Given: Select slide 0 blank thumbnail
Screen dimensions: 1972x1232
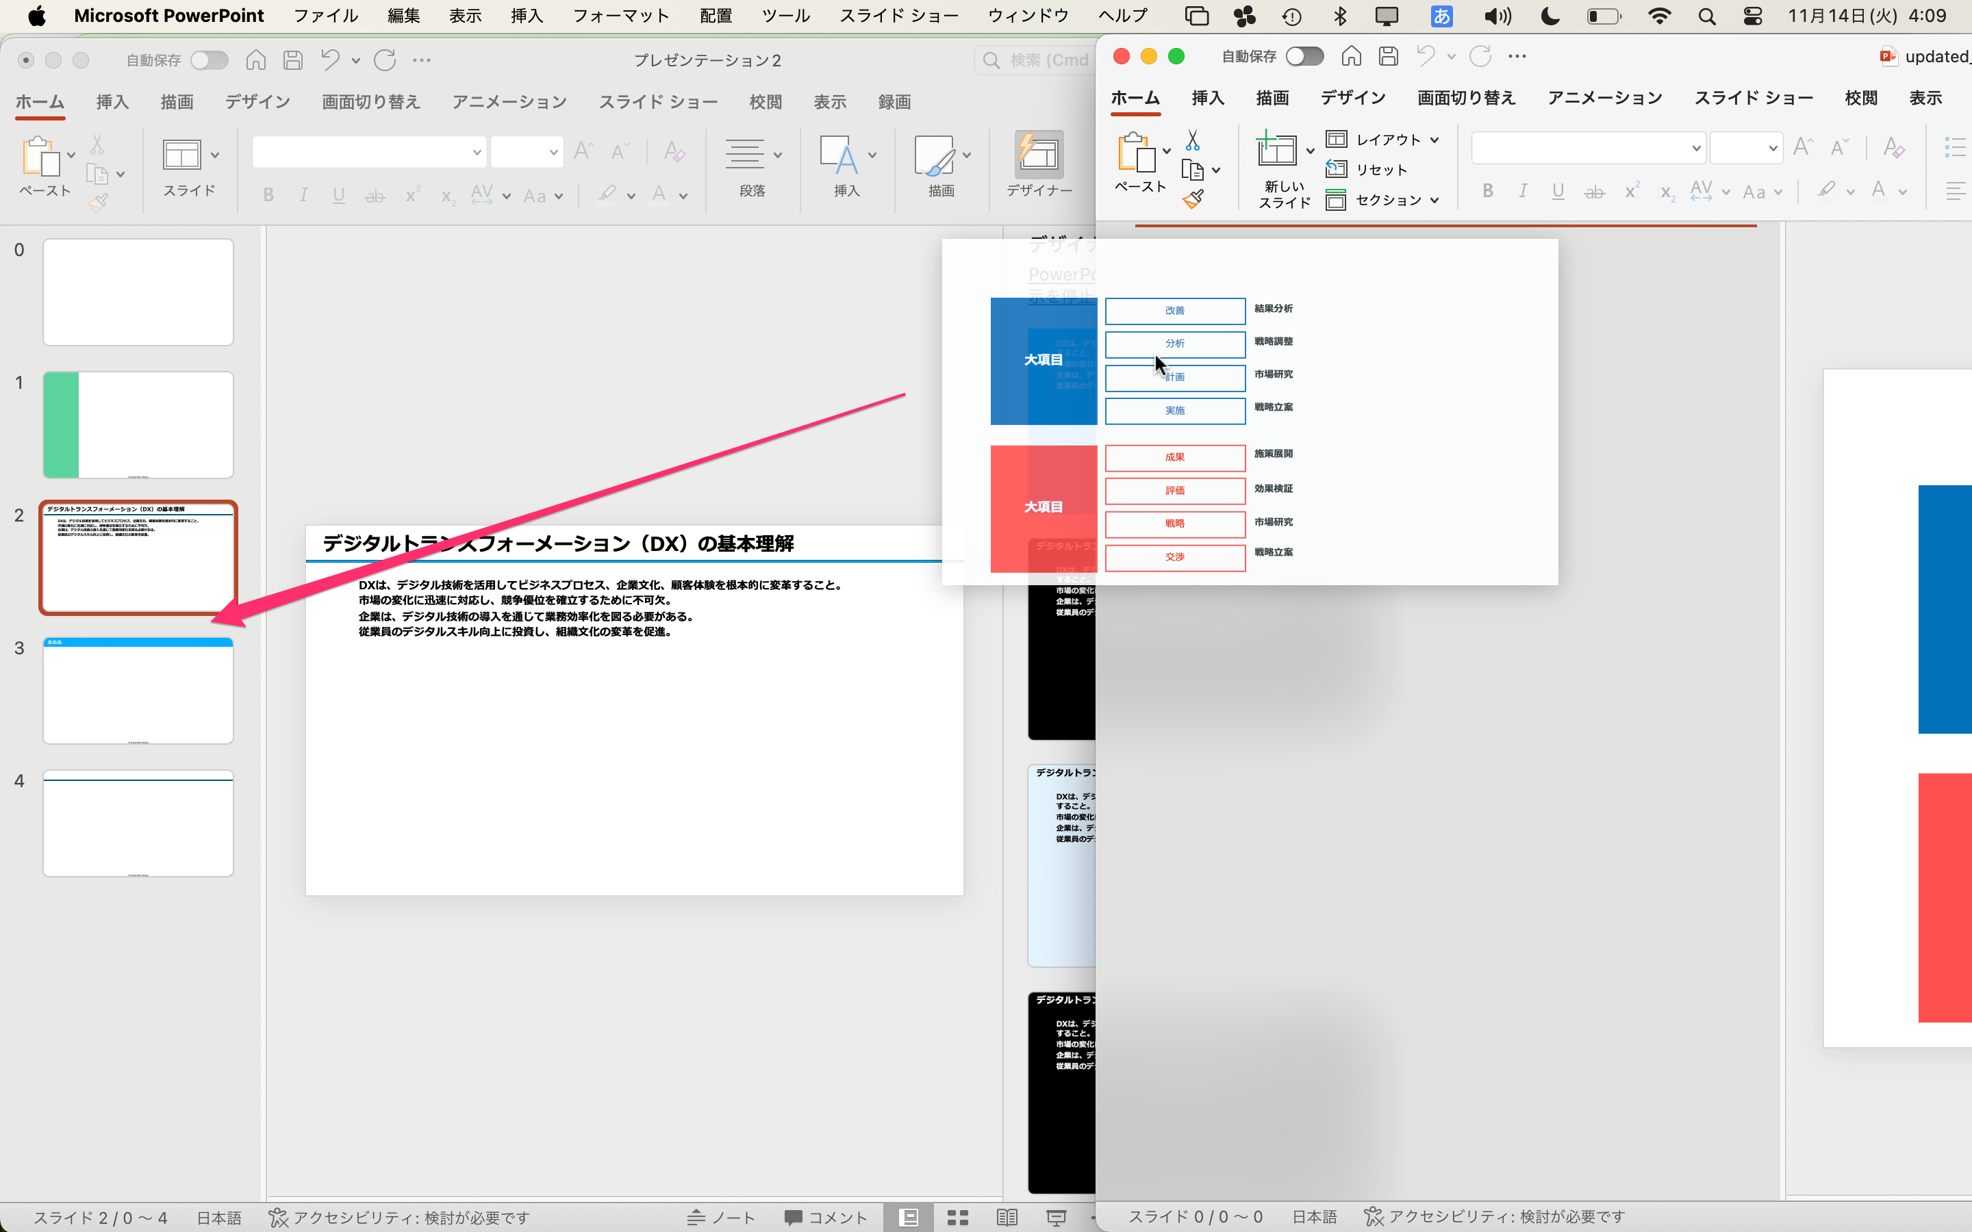Looking at the screenshot, I should coord(138,292).
